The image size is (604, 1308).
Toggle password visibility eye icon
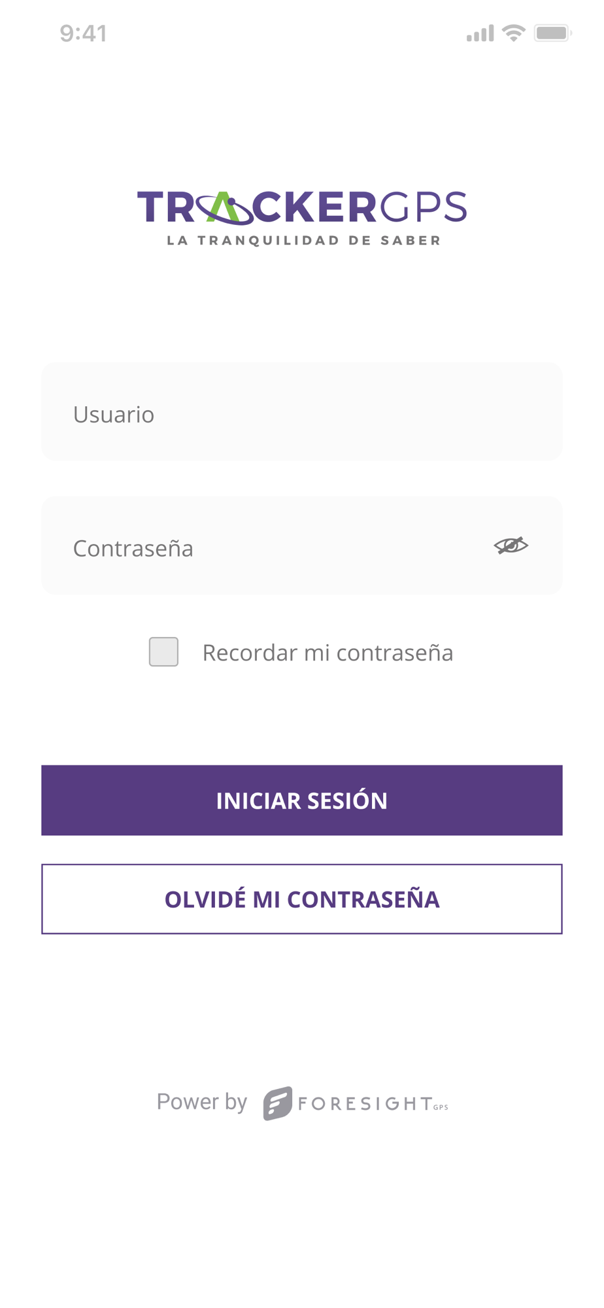click(511, 545)
